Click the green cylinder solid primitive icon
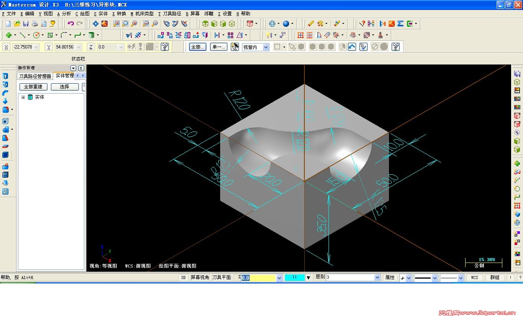Screen dimensions: 523x318 (x=92, y=35)
